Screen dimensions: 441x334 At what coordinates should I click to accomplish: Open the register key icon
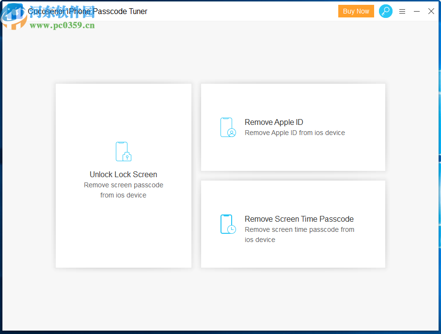(386, 11)
